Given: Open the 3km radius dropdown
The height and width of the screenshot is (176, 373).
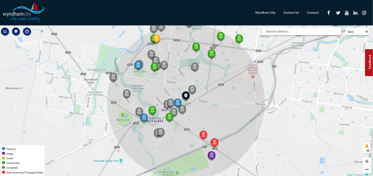Looking at the screenshot, I should coord(357,32).
